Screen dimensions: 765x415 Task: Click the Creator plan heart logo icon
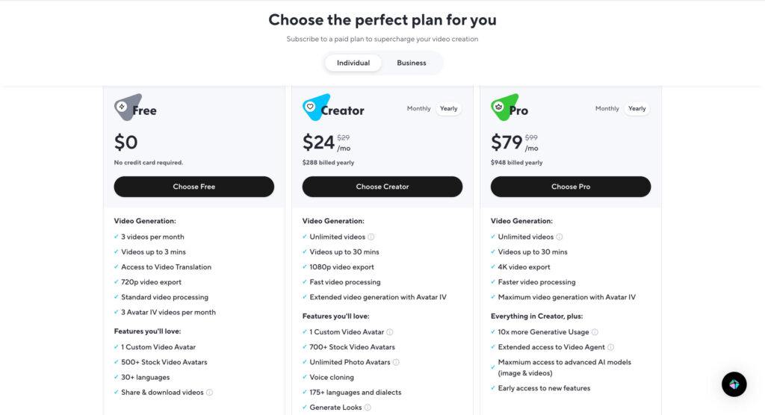[x=314, y=107]
